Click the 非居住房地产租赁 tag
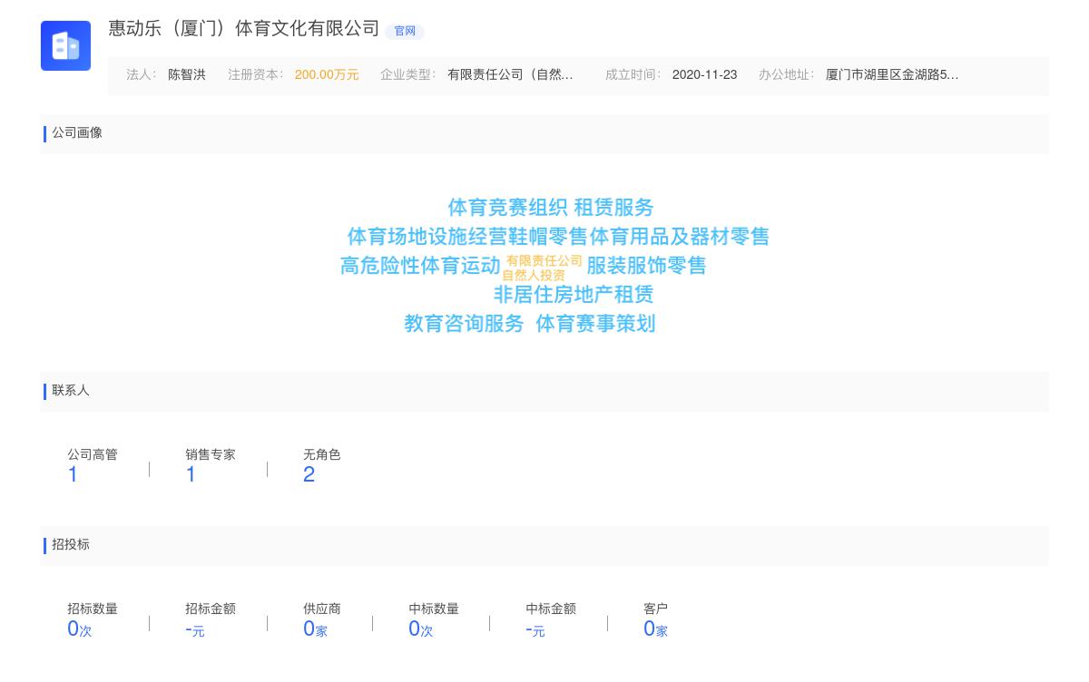 click(x=576, y=295)
